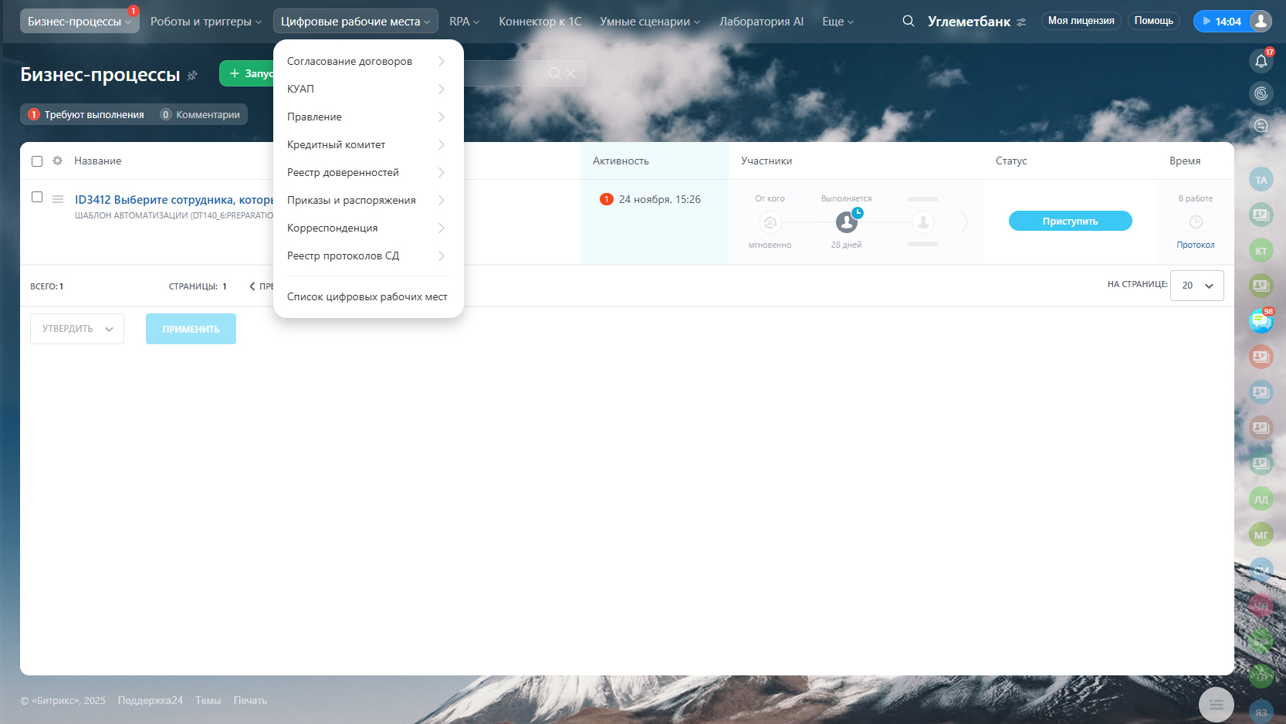Click the green Запуск button

pos(247,73)
